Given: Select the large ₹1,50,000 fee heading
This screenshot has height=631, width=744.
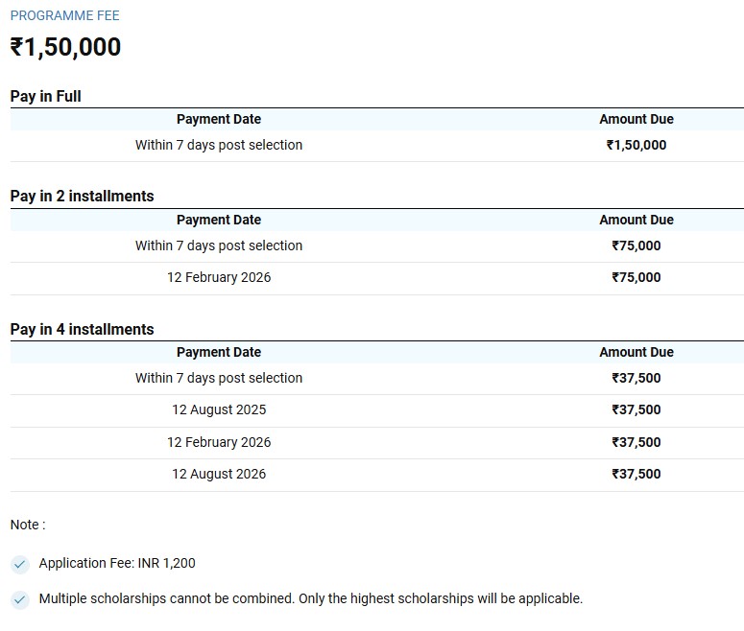Looking at the screenshot, I should [65, 47].
